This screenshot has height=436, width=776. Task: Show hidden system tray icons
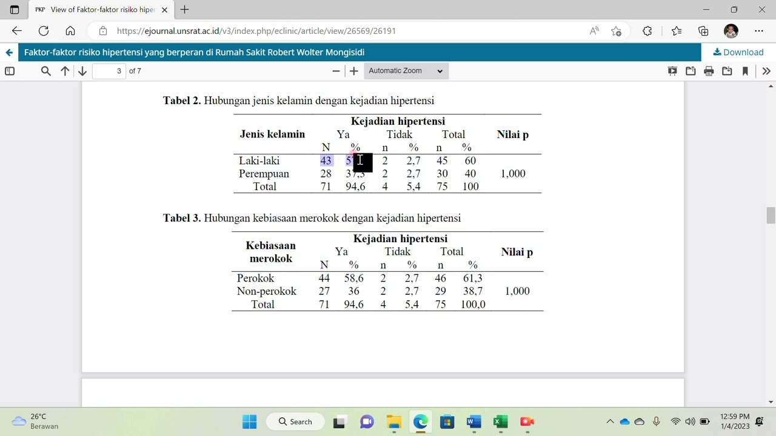(x=610, y=421)
